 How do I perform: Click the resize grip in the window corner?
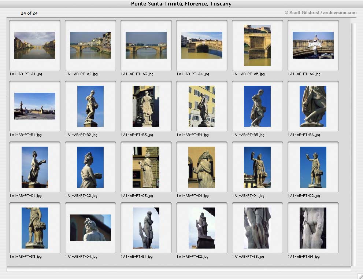[x=360, y=276]
